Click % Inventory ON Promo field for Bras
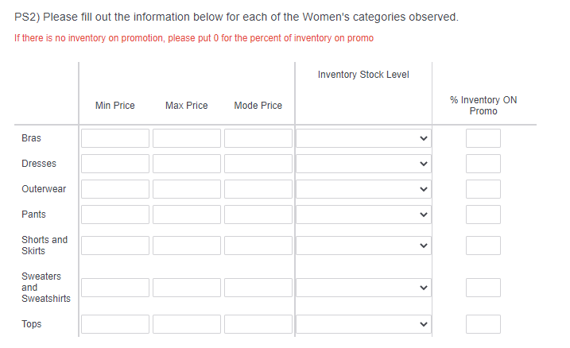 [x=483, y=138]
